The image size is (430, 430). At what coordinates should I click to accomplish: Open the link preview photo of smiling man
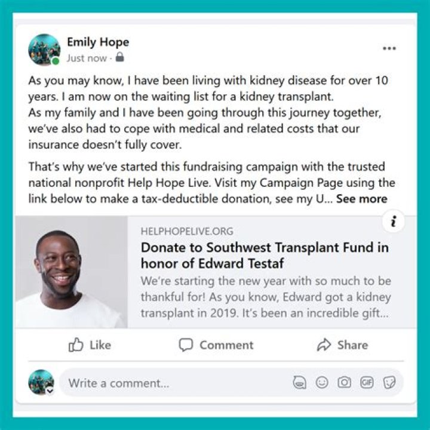pyautogui.click(x=71, y=272)
